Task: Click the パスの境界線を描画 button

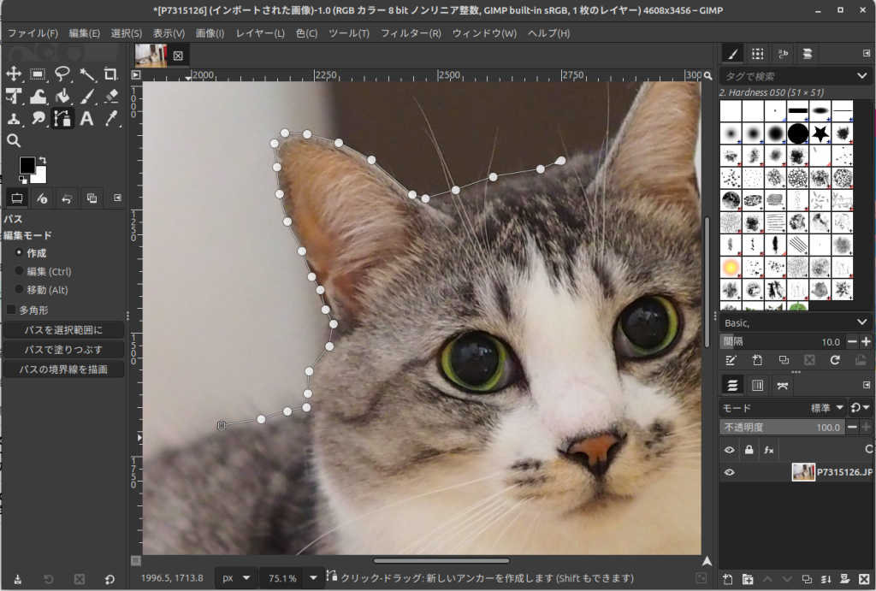Action: click(63, 369)
